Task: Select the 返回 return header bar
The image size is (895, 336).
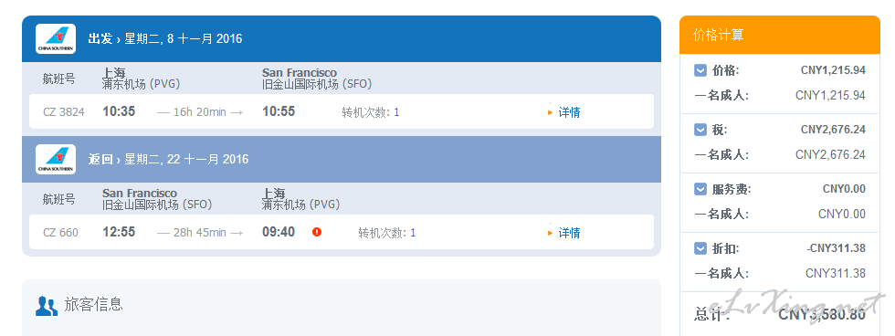Action: pyautogui.click(x=342, y=159)
